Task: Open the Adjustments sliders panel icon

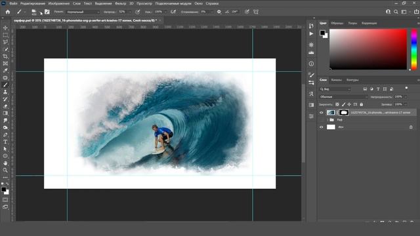Action: click(x=311, y=83)
